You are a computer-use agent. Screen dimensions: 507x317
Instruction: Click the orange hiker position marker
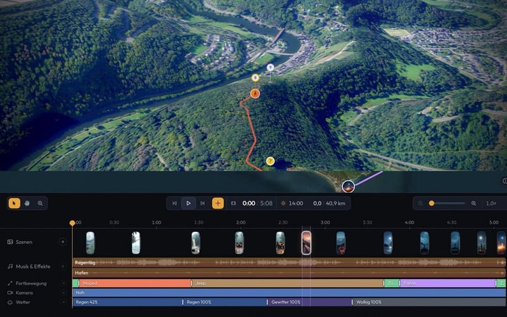(255, 93)
